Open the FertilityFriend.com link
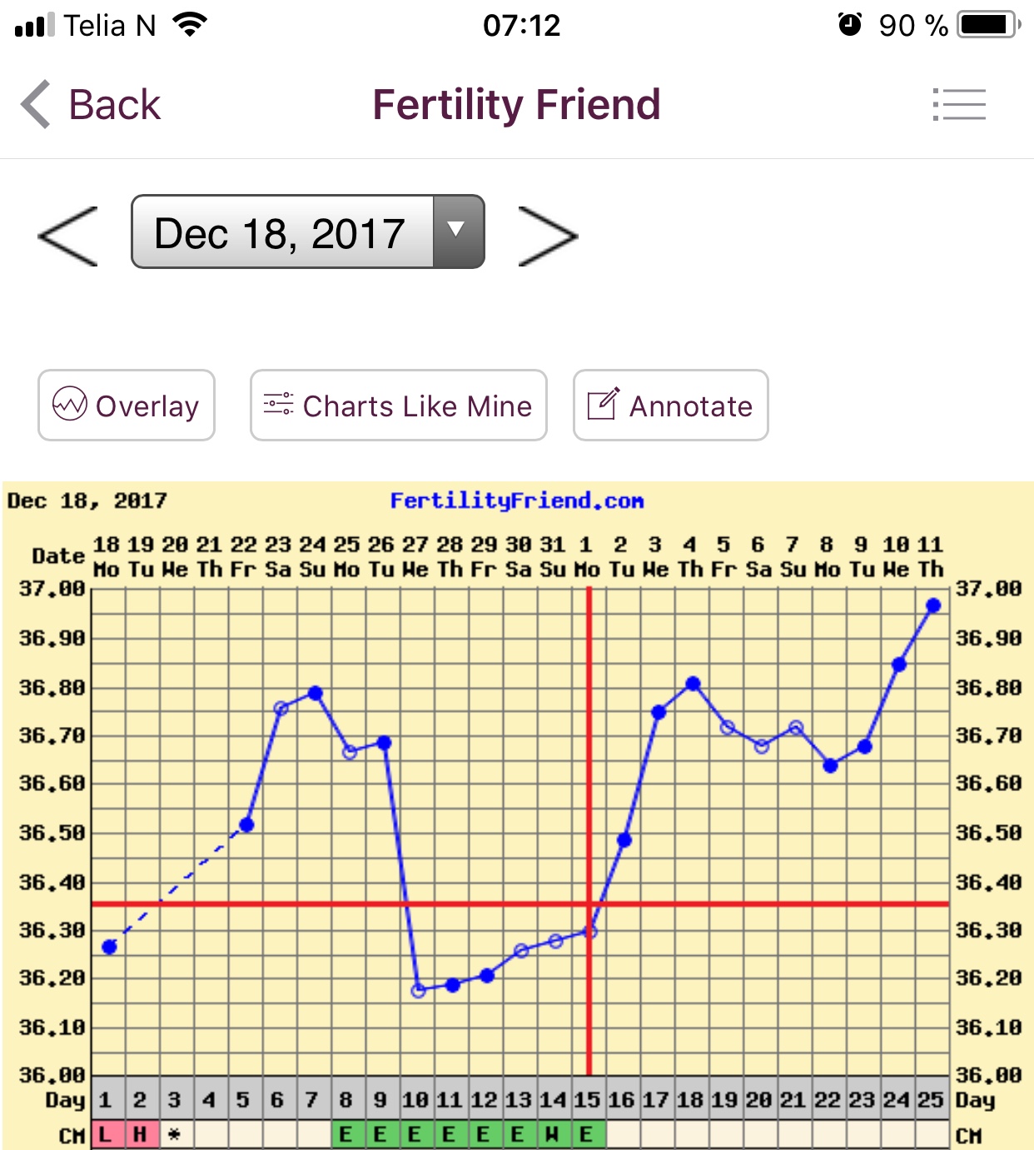Viewport: 1034px width, 1150px height. (516, 500)
